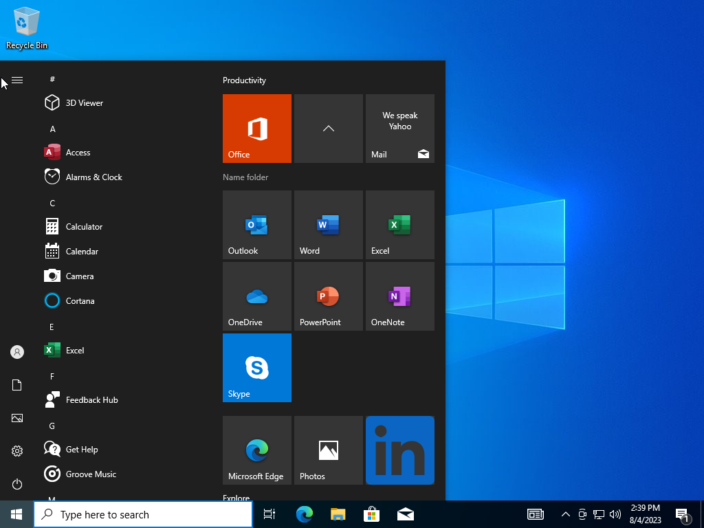Open the Skype tile
Screen dimensions: 704x528
256,368
